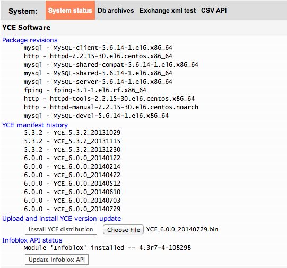Screen dimensions: 287x268
Task: Select the MySQL-shared-compat-5.6.14-1 line
Action: click(x=111, y=65)
